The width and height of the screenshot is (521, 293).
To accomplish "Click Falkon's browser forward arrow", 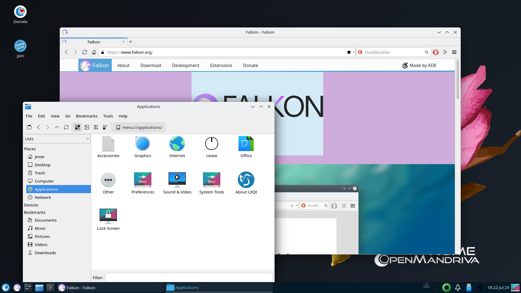I will [75, 52].
